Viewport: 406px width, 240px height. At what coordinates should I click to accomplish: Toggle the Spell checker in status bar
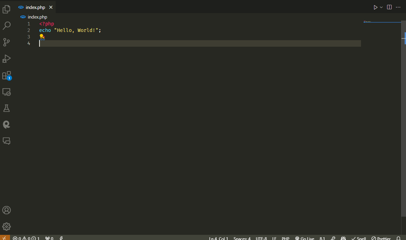pyautogui.click(x=358, y=238)
